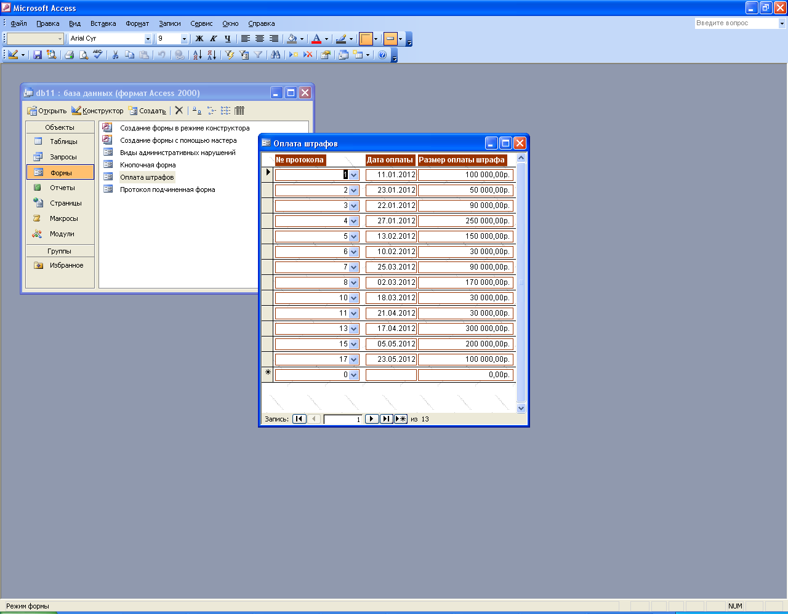788x614 pixels.
Task: Select Запросы in Objects pane
Action: pyautogui.click(x=60, y=157)
